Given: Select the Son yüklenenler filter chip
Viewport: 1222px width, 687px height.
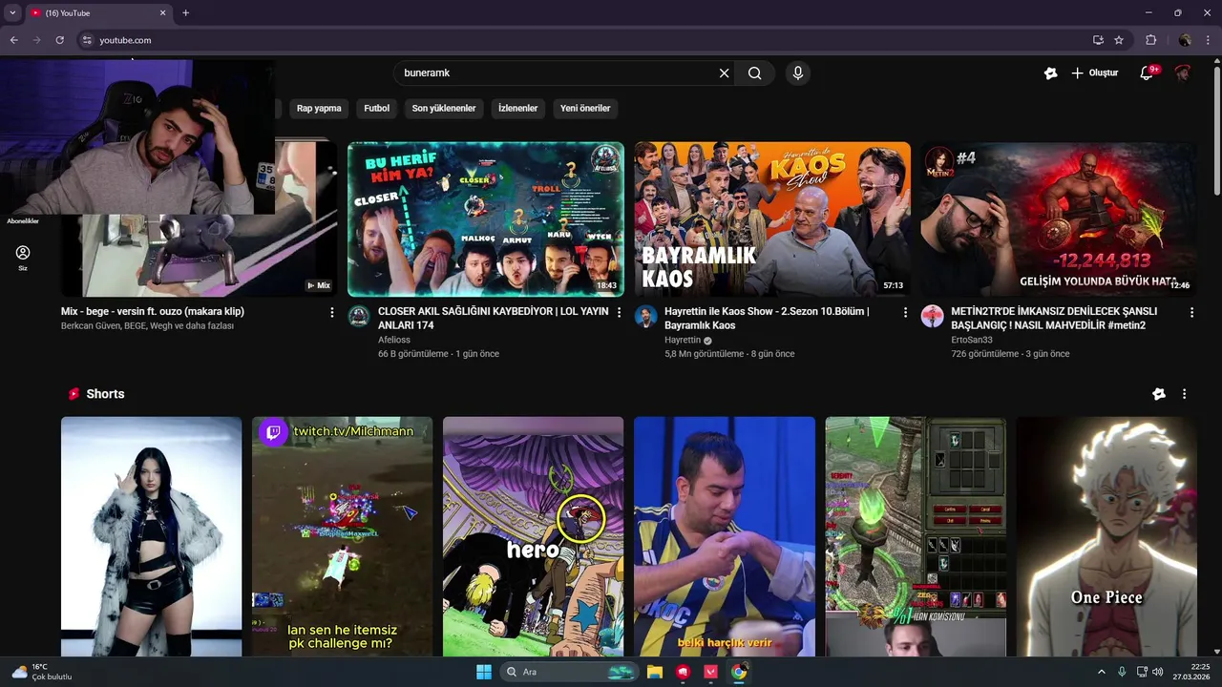Looking at the screenshot, I should click(444, 109).
